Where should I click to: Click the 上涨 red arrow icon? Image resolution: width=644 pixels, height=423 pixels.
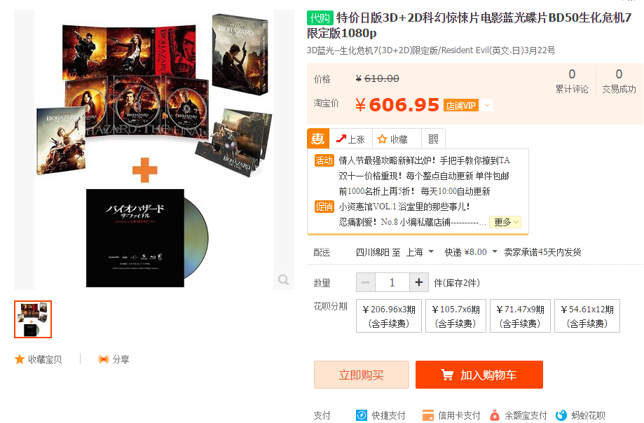tap(341, 139)
